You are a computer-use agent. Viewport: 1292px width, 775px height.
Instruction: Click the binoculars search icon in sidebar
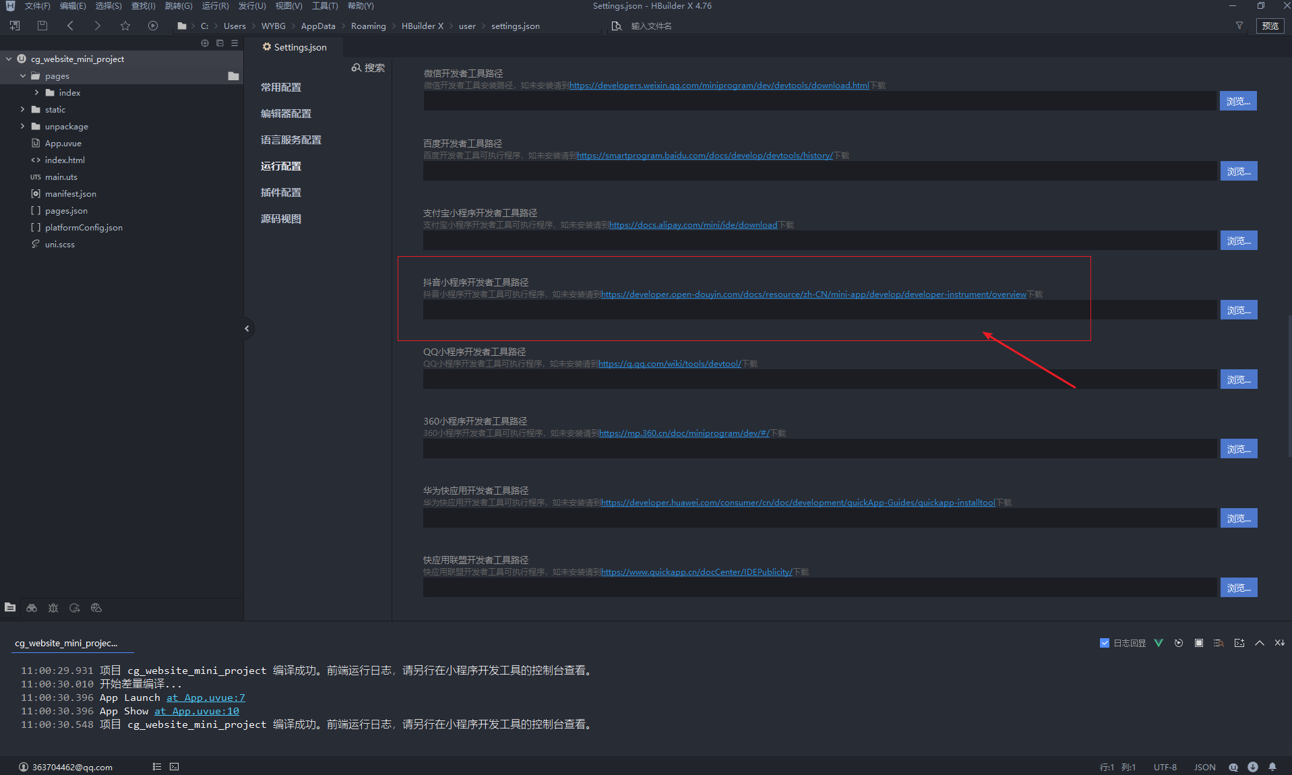pos(32,608)
